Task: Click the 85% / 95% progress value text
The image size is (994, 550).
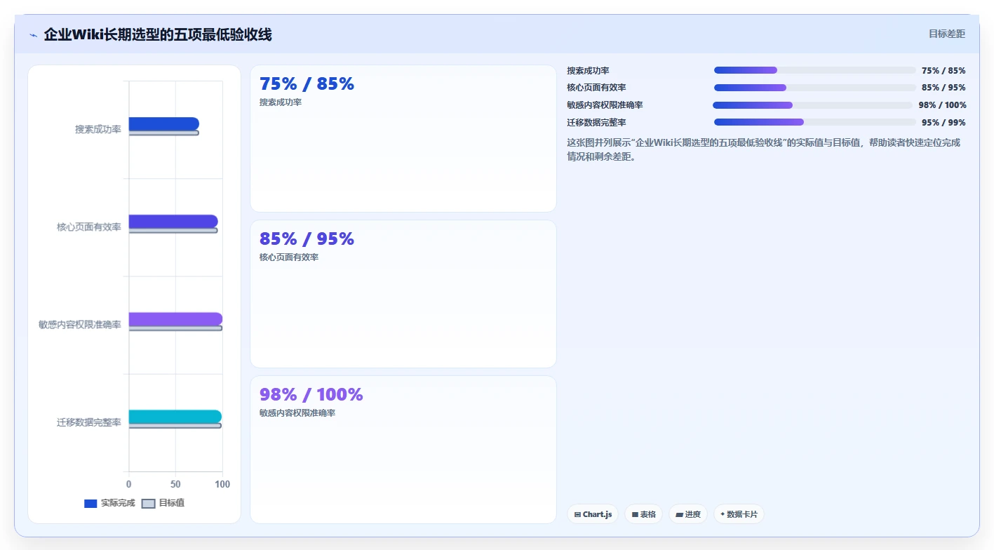Action: click(x=943, y=88)
